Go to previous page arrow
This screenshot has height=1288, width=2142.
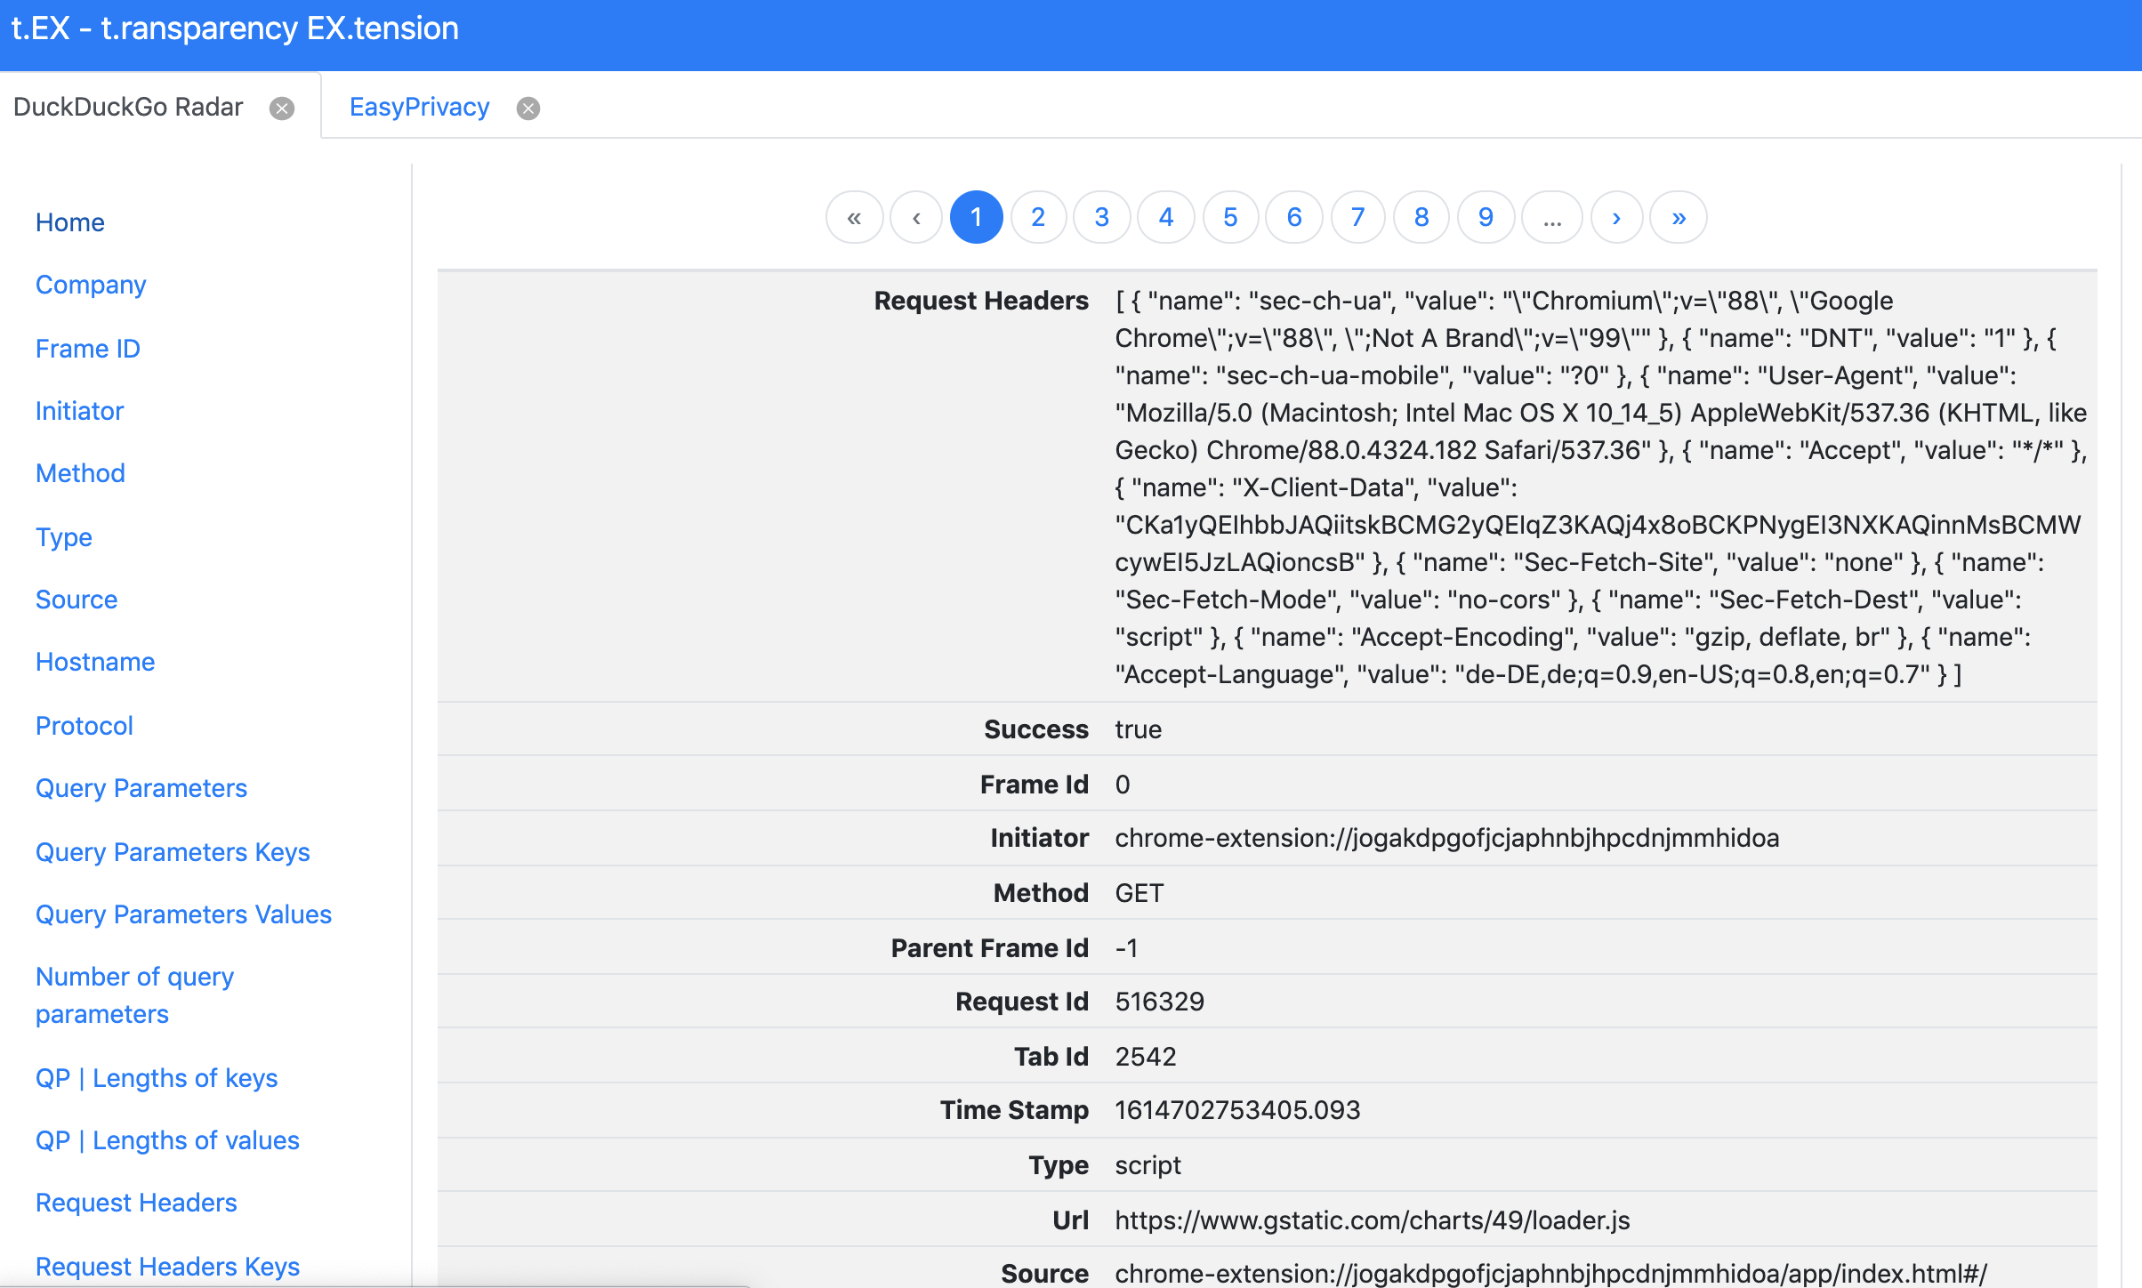click(916, 217)
